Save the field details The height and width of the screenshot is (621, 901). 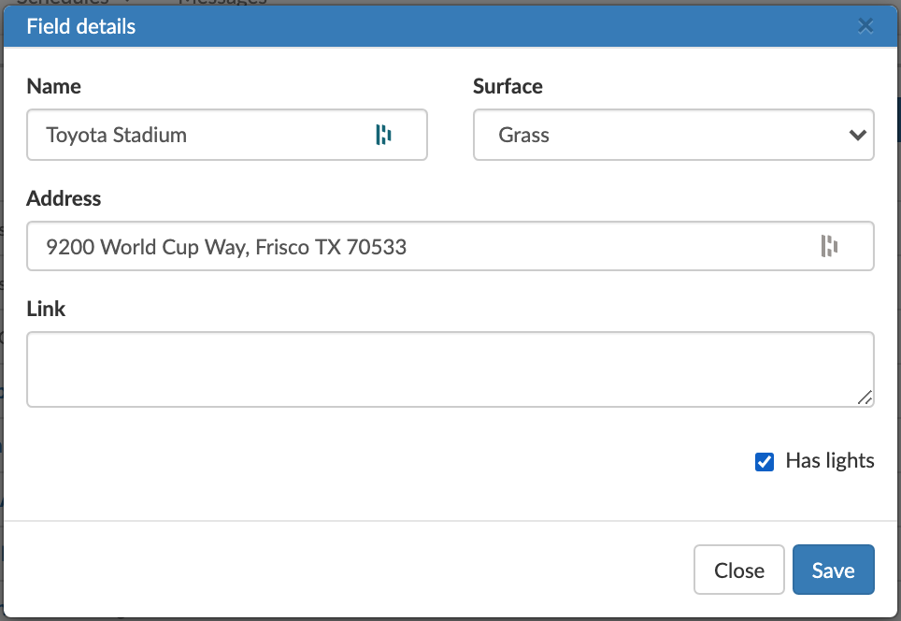833,570
